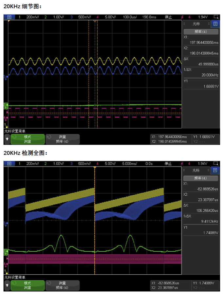The image size is (224, 295).
Task: Expand 频率(4) selector in 细节图 sidebar
Action: (200, 32)
